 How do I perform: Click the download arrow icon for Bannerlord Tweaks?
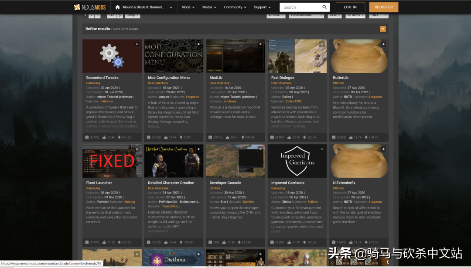119,137
